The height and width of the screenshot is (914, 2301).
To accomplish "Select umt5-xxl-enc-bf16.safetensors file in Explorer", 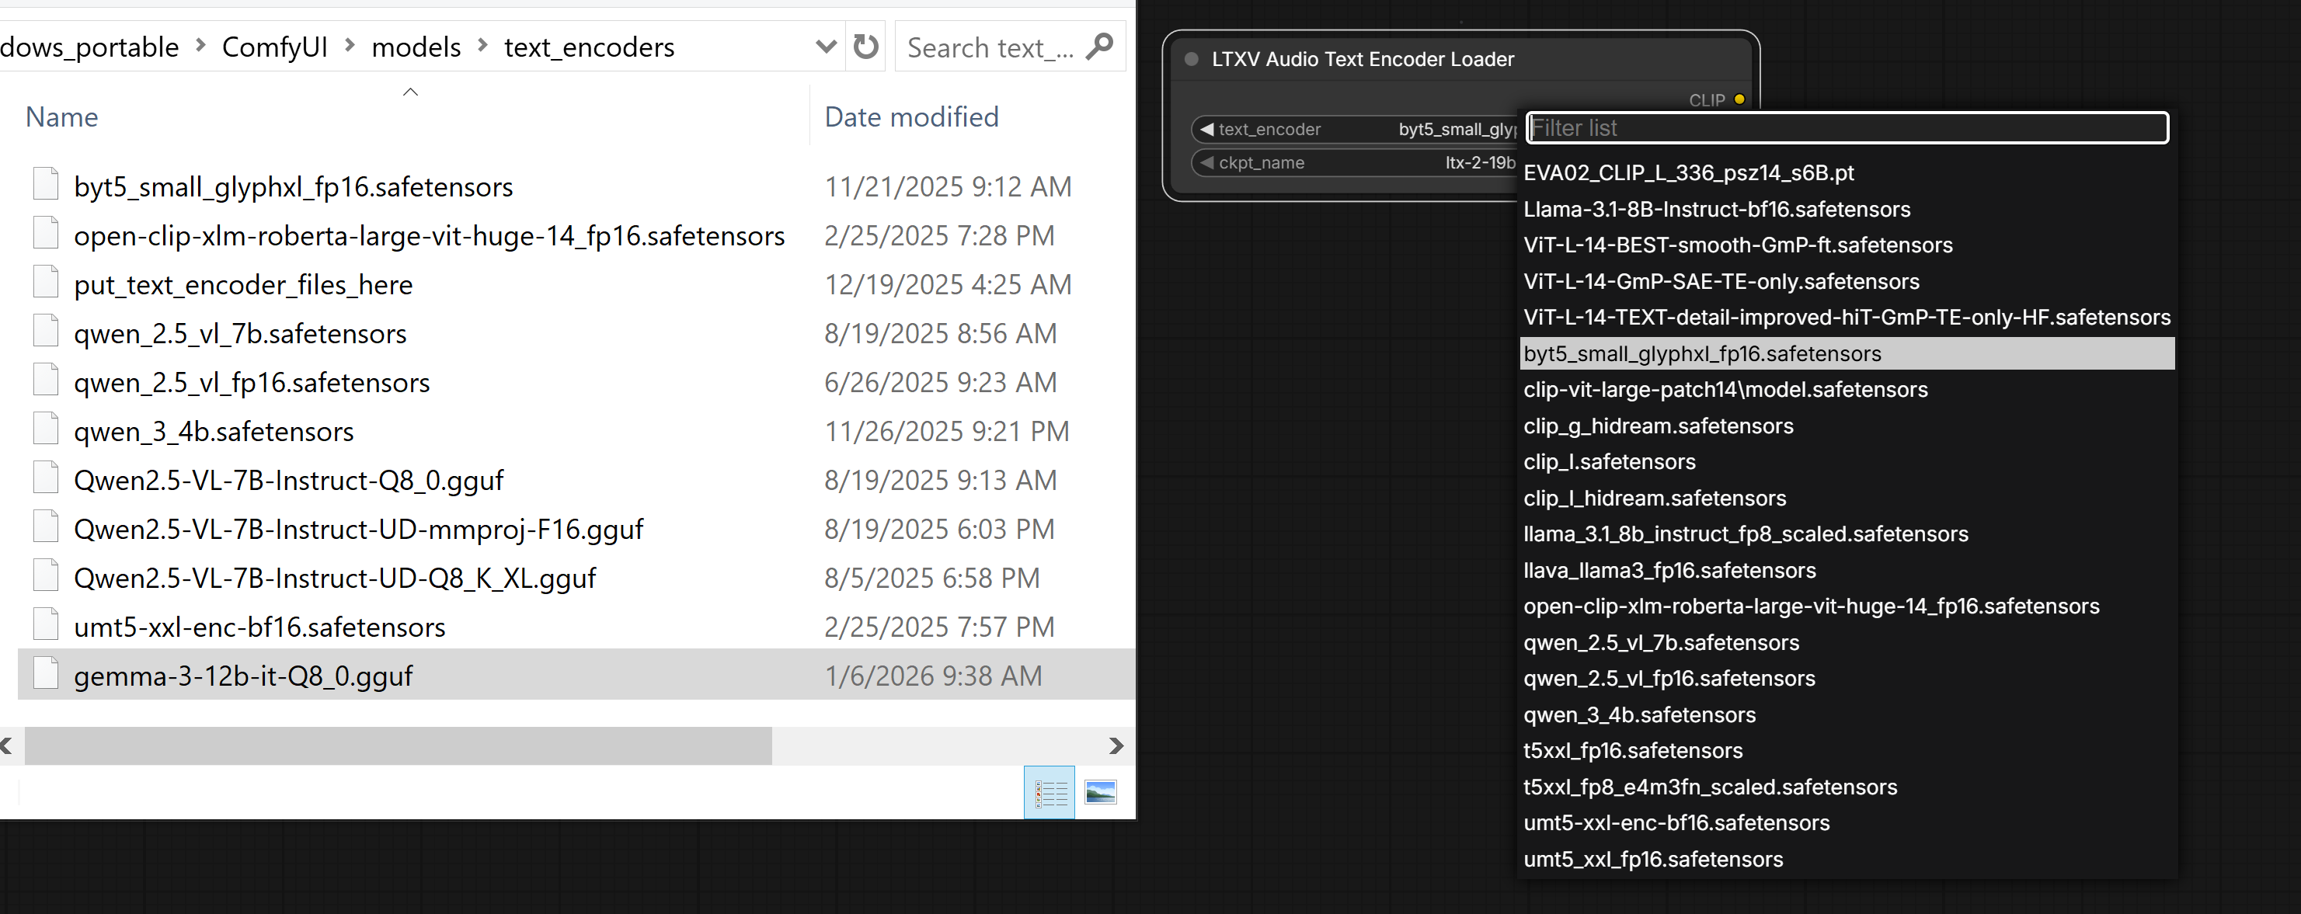I will [x=259, y=627].
